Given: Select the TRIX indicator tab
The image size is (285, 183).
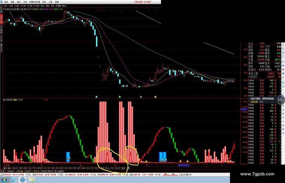Looking at the screenshot, I should tap(35, 168).
